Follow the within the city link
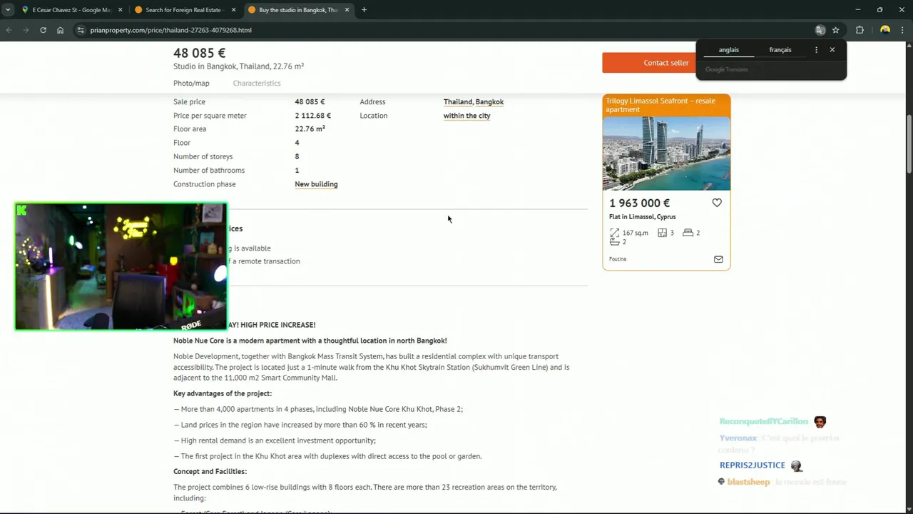913x514 pixels. 466,116
